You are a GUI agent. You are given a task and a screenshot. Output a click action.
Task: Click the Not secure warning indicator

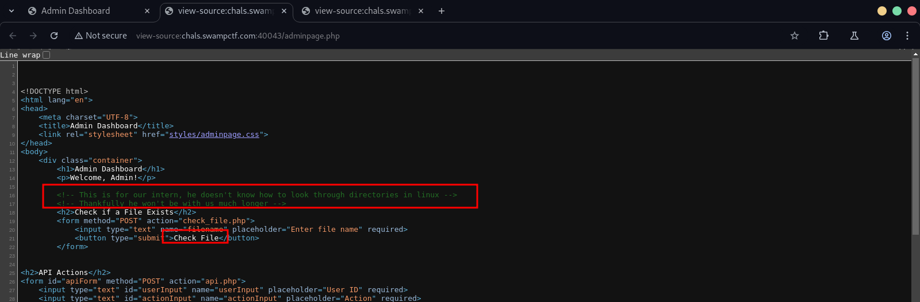[x=101, y=36]
